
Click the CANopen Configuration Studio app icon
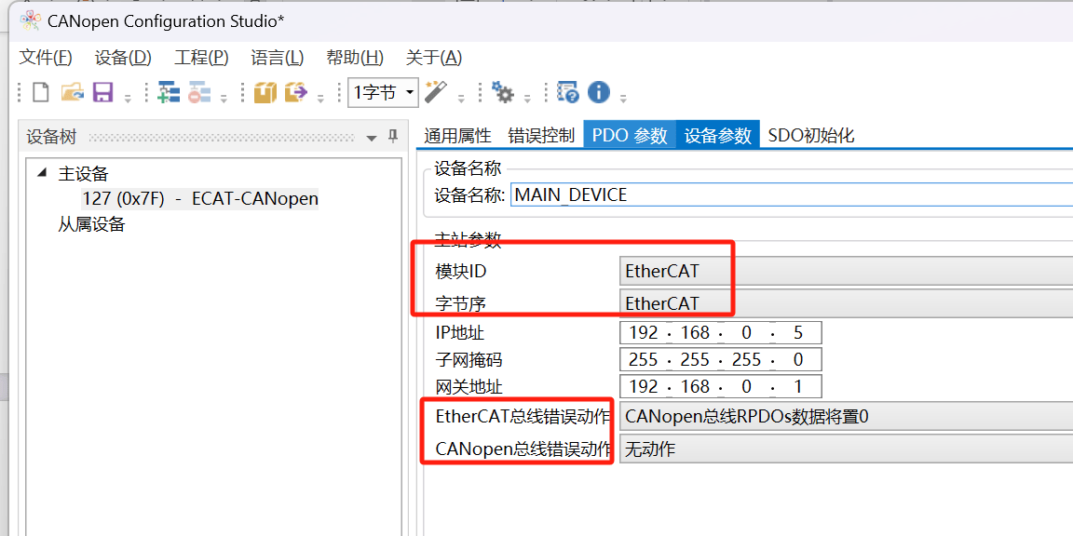31,20
